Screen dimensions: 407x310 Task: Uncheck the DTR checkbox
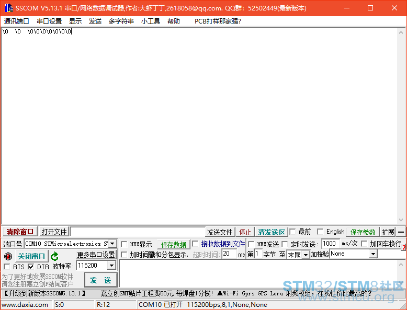coord(31,267)
